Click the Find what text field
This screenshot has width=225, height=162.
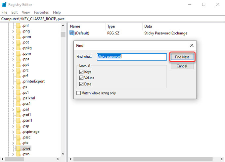pos(132,57)
